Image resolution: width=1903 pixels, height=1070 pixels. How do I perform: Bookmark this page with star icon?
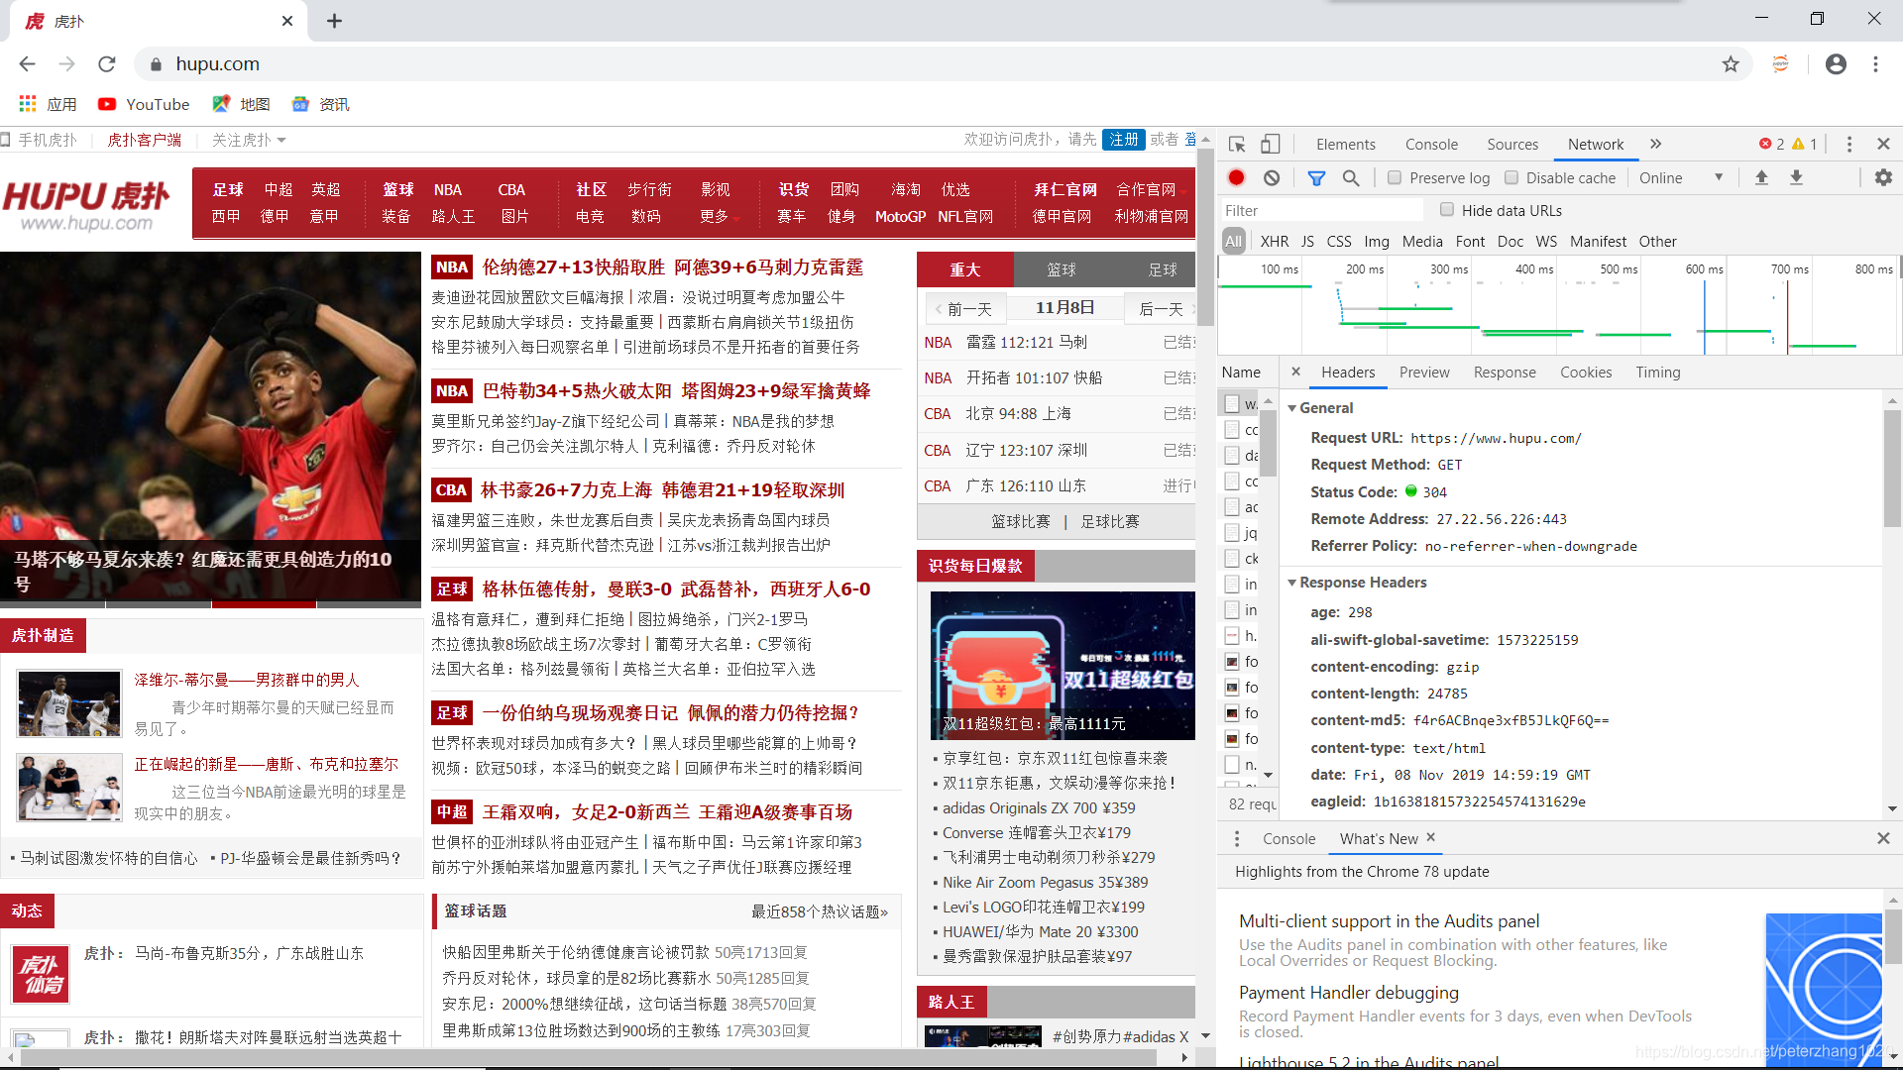1731,64
